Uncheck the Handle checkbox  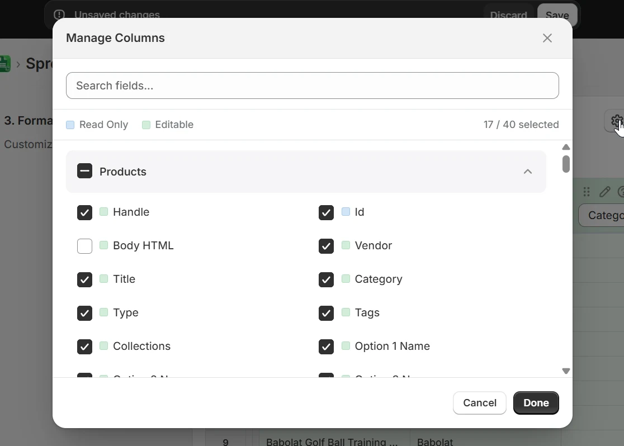click(85, 212)
